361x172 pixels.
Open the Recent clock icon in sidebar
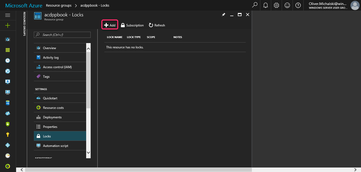[x=8, y=61]
